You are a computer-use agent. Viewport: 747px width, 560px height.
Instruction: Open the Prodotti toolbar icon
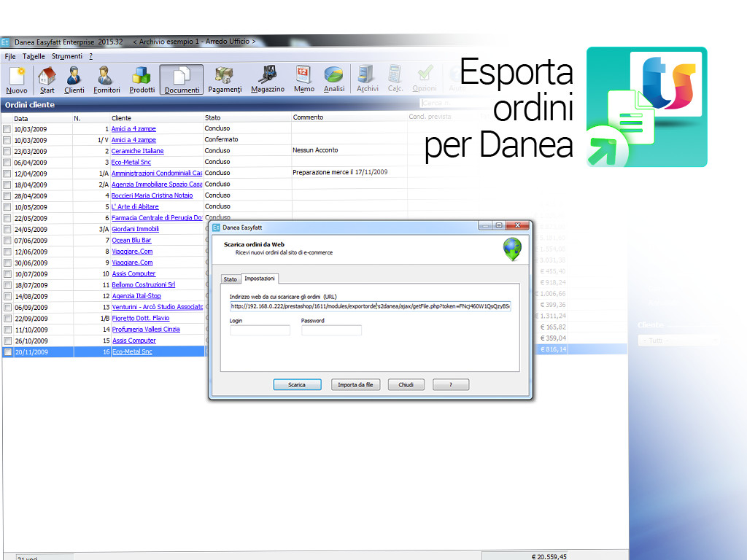point(142,79)
